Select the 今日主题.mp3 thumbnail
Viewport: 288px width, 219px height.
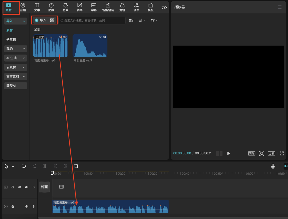pyautogui.click(x=90, y=46)
